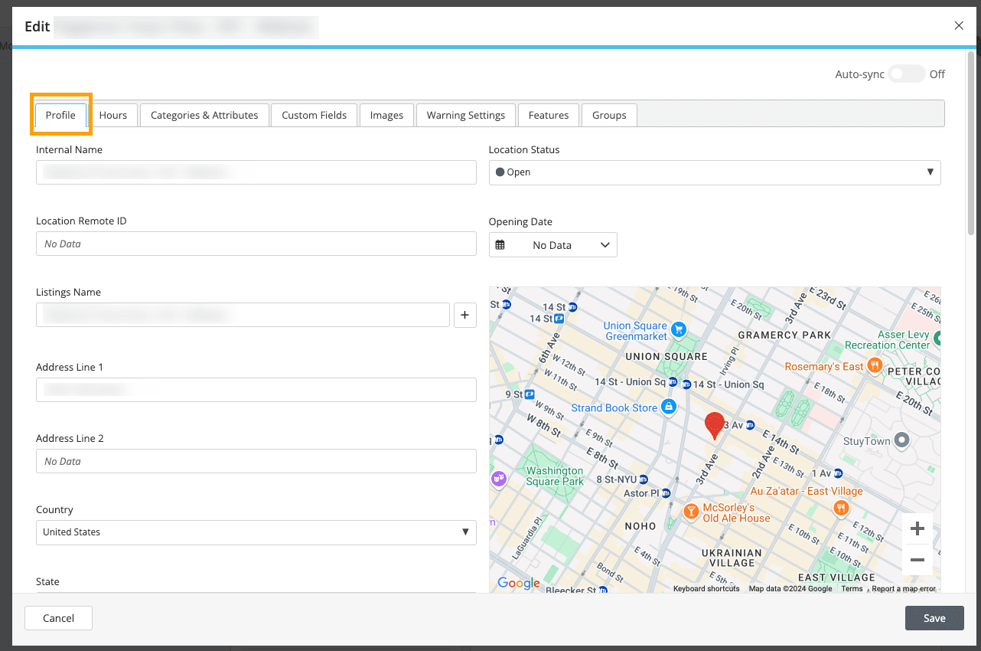981x651 pixels.
Task: Zoom in on the map
Action: 917,528
